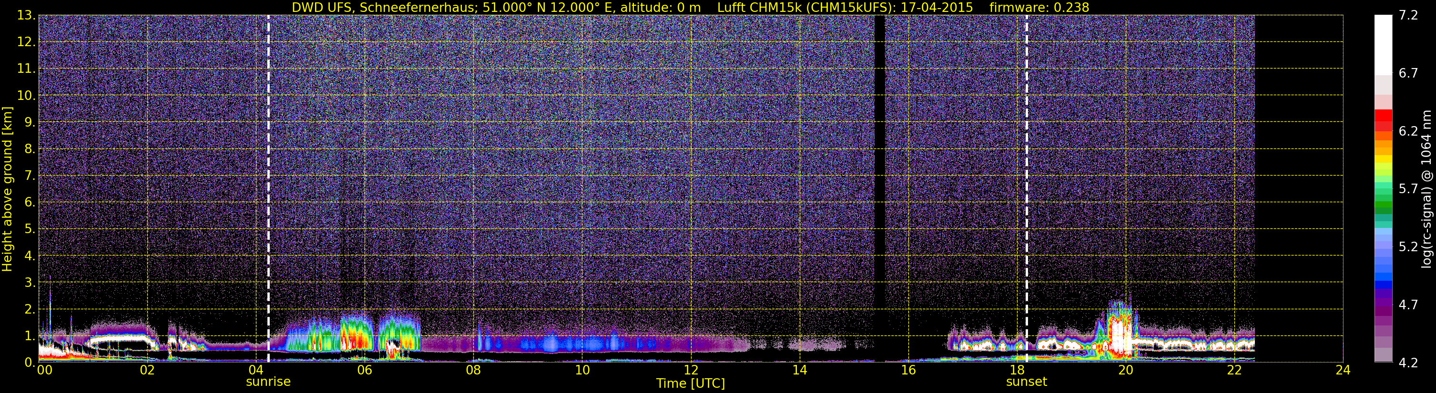Image resolution: width=1436 pixels, height=393 pixels.
Task: Click the height axis tick '3.'
Action: point(29,282)
